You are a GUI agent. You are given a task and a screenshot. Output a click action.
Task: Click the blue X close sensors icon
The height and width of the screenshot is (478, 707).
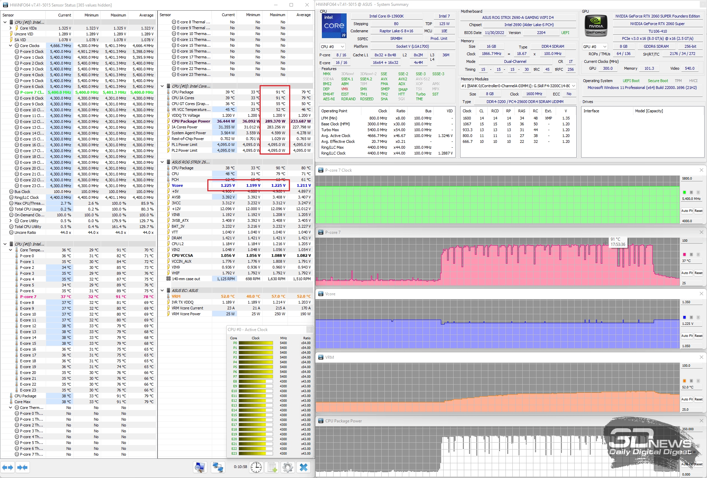(x=304, y=467)
